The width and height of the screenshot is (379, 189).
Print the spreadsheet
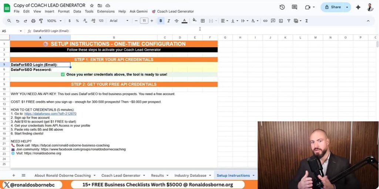pyautogui.click(x=33, y=21)
